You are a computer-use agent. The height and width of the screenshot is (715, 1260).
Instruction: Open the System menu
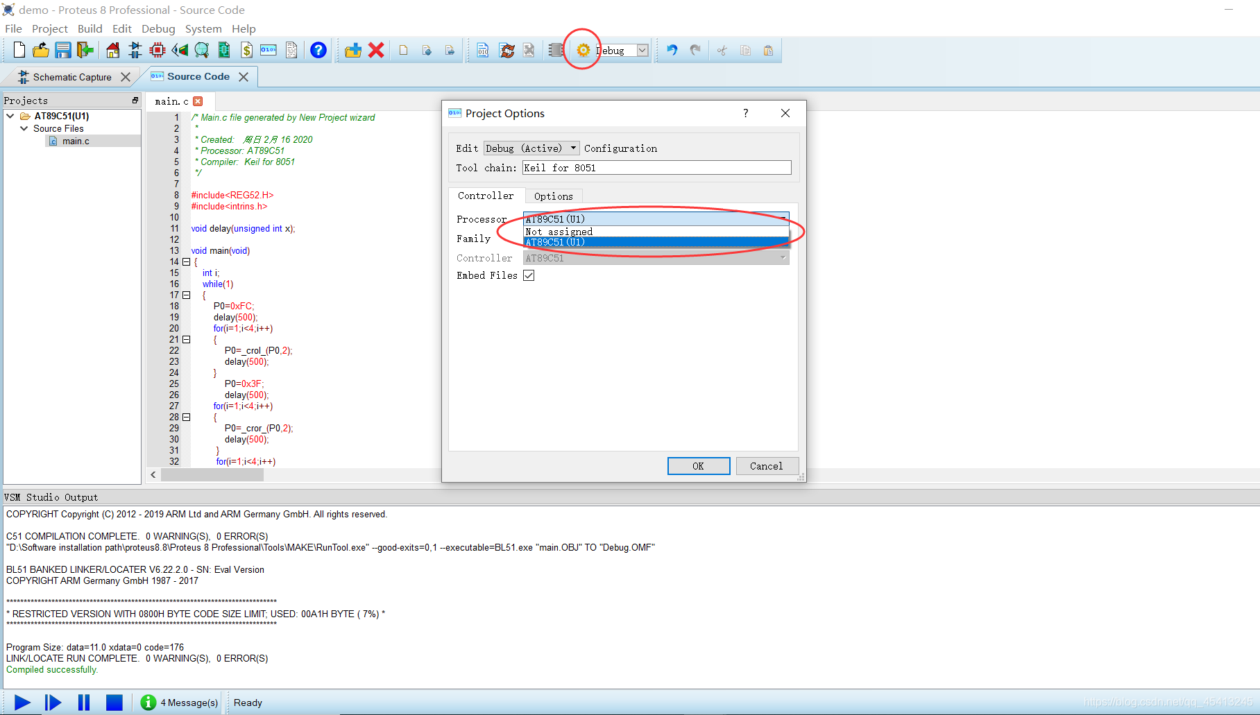tap(203, 28)
